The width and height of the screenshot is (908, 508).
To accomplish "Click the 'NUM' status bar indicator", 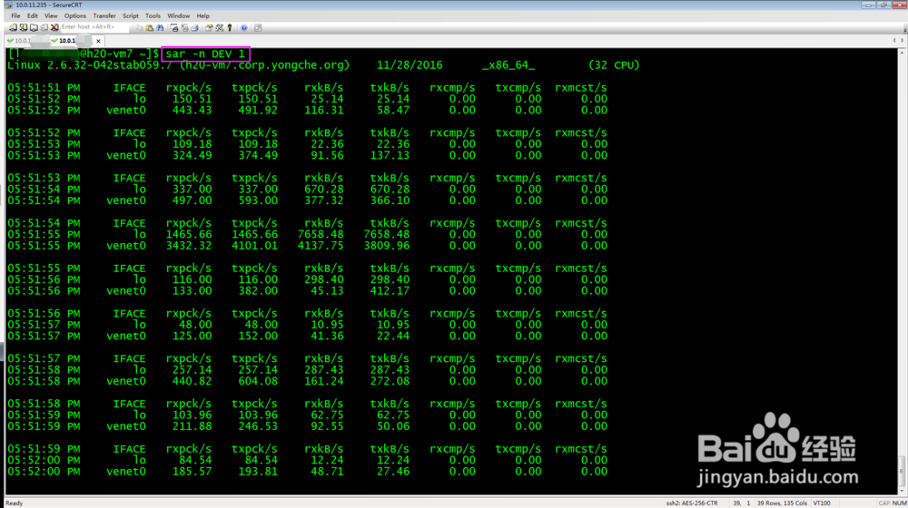I will [899, 503].
